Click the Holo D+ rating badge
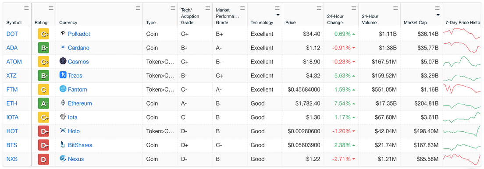 (x=43, y=131)
